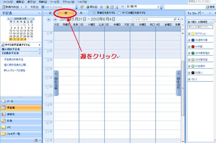Open メモ notes in navigation pane
Viewport: 216px width, 143px height.
21,127
